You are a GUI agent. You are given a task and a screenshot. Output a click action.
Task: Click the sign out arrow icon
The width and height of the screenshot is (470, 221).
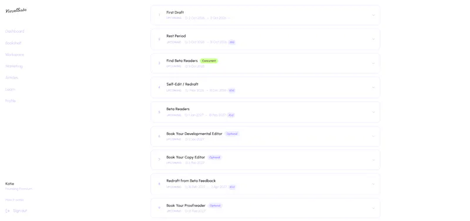8,211
